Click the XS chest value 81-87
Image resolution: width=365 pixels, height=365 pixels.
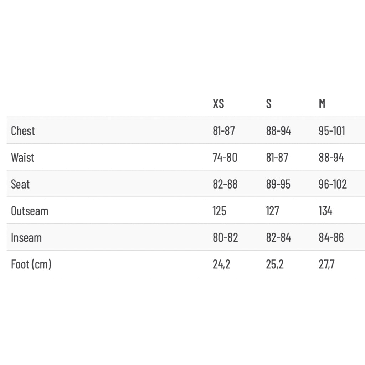(x=224, y=131)
